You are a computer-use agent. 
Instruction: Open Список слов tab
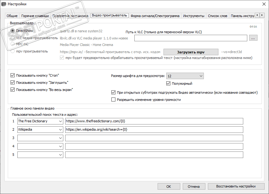pyautogui.click(x=217, y=16)
